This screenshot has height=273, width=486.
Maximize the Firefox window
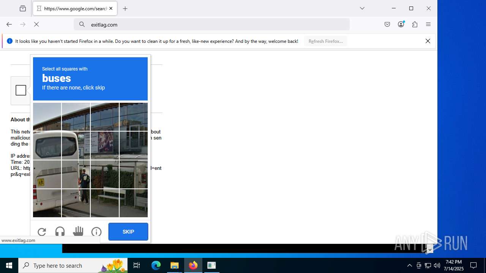pos(411,8)
